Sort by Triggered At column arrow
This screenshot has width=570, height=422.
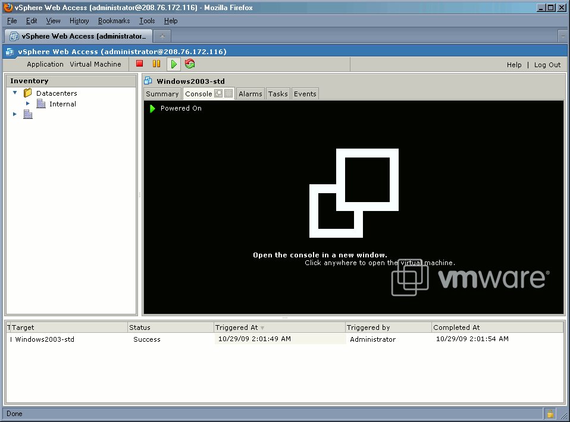click(262, 328)
